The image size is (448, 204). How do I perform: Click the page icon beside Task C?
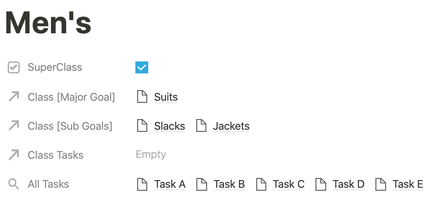pyautogui.click(x=261, y=184)
